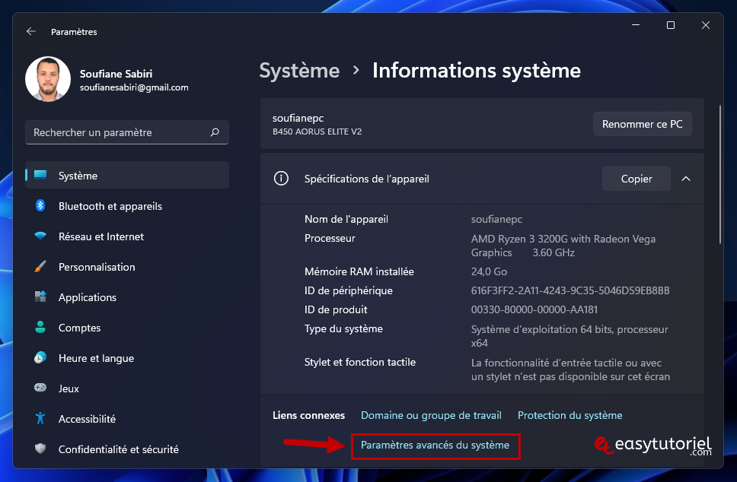737x482 pixels.
Task: Click the Système breadcrumb in the header
Action: [x=299, y=71]
